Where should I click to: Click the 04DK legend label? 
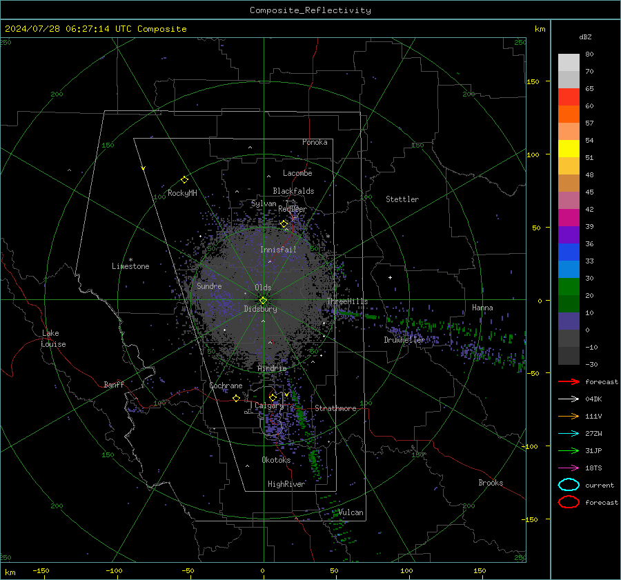[593, 399]
